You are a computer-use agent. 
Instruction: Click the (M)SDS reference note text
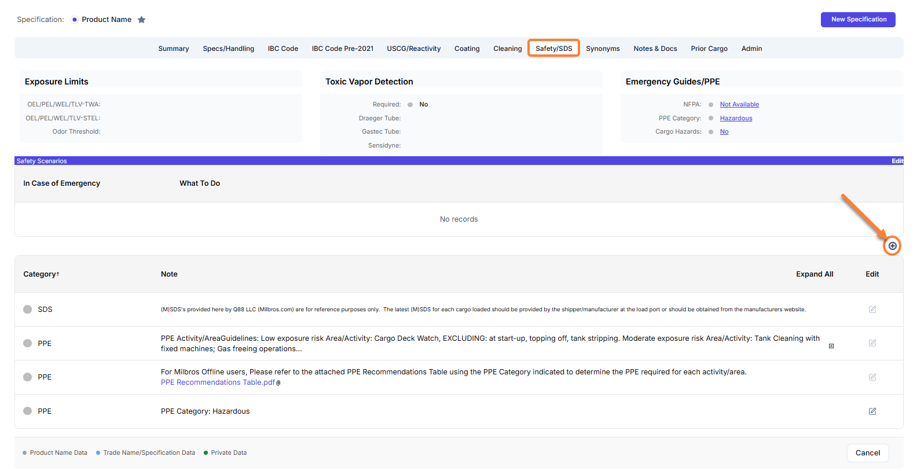483,310
